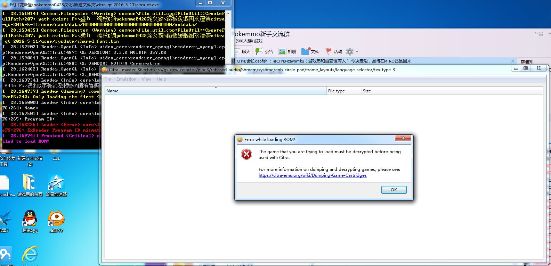This screenshot has height=266, width=551.
Task: Switch to the 聊天 tab in QQ group
Action: tap(243, 51)
